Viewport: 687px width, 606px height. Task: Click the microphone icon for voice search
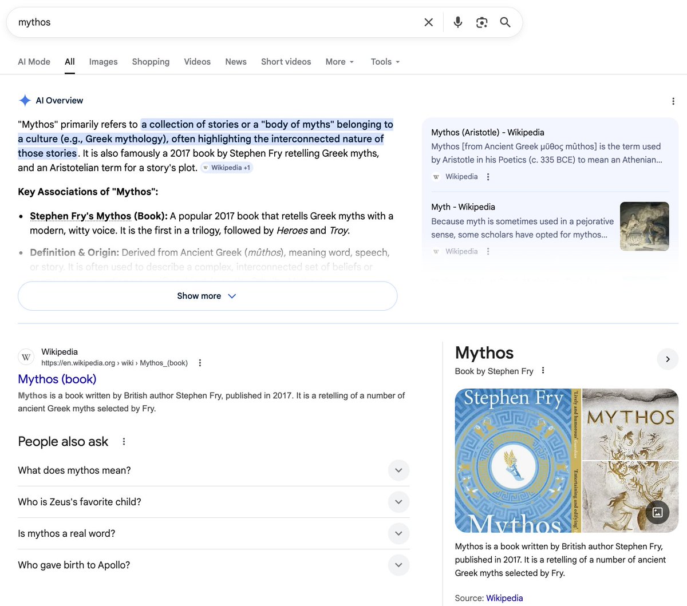coord(457,22)
